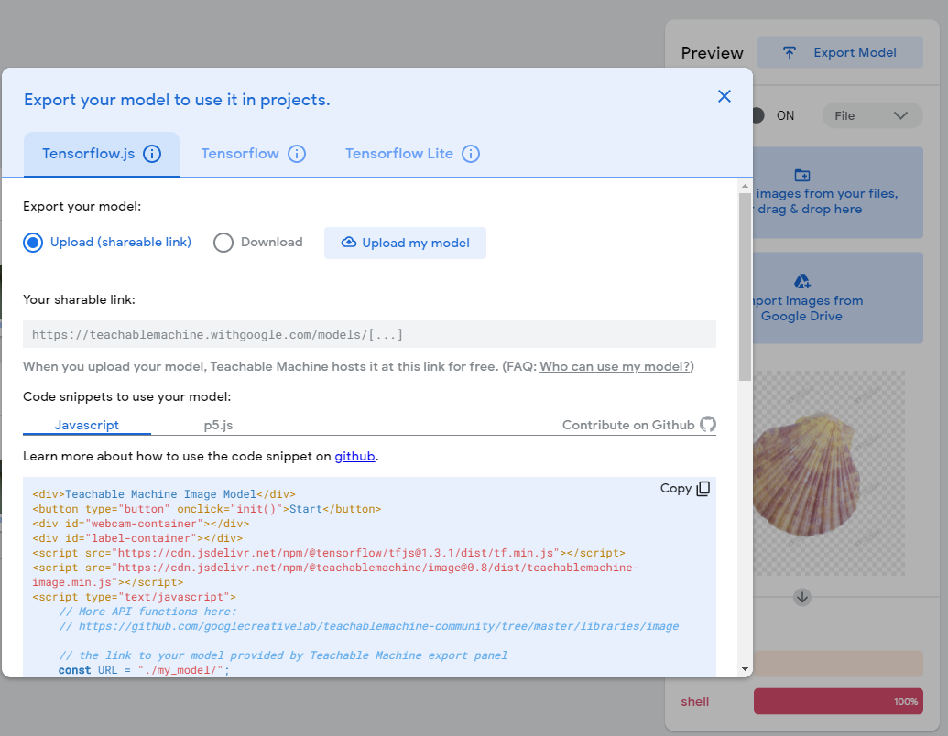The image size is (948, 736).
Task: Open the Tensorflow info icon
Action: (296, 154)
